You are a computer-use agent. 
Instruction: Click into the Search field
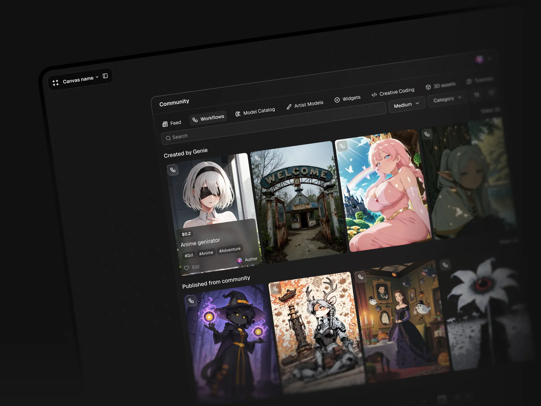point(273,123)
